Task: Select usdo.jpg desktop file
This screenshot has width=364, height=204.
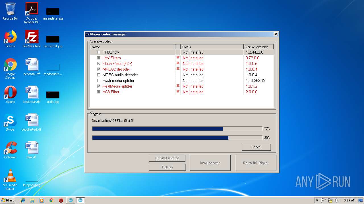Action: (x=53, y=97)
